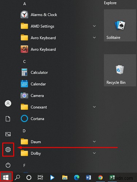Launch Google Chrome from the taskbar
This screenshot has height=182, width=137.
100,178
